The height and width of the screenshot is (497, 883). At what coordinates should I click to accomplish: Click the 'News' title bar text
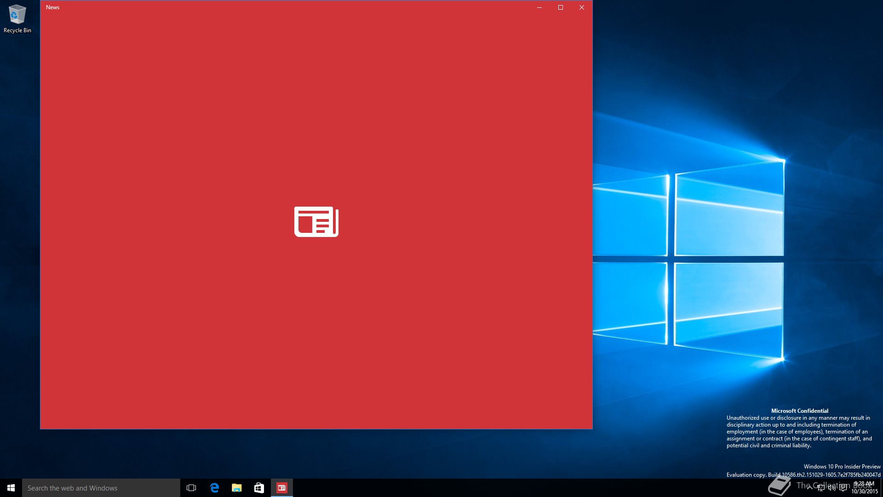coord(52,7)
